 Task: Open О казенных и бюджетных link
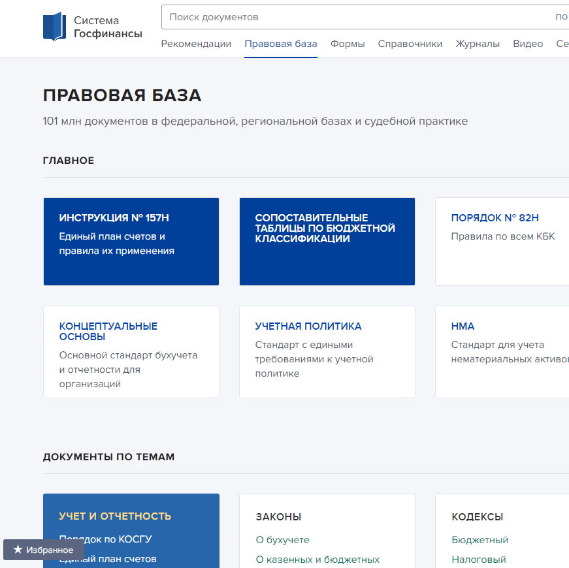click(318, 560)
